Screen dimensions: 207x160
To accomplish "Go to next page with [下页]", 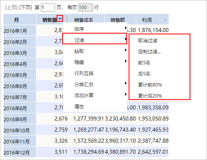I will tap(26, 8).
